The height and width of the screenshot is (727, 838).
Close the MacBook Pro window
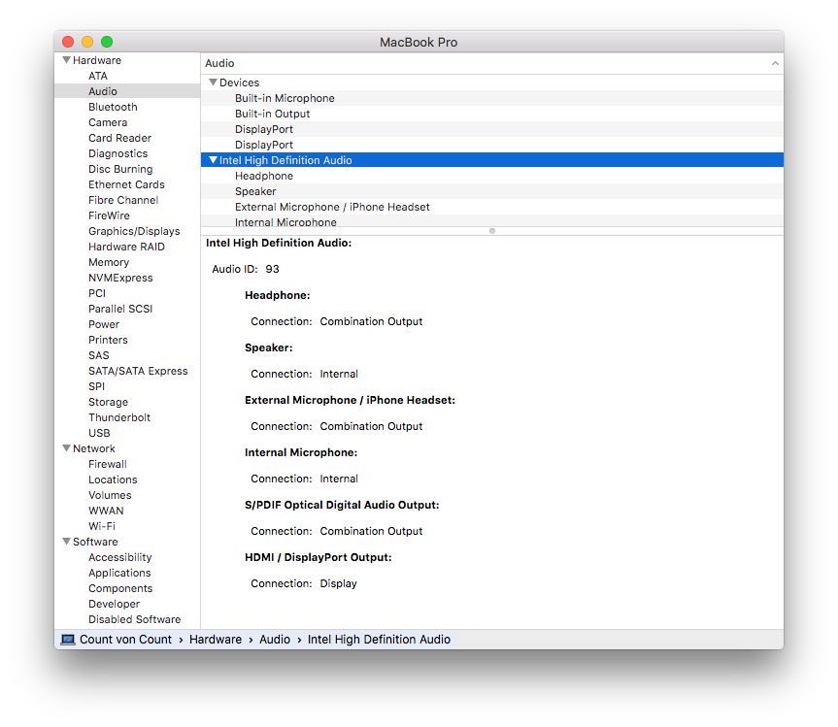(x=68, y=42)
